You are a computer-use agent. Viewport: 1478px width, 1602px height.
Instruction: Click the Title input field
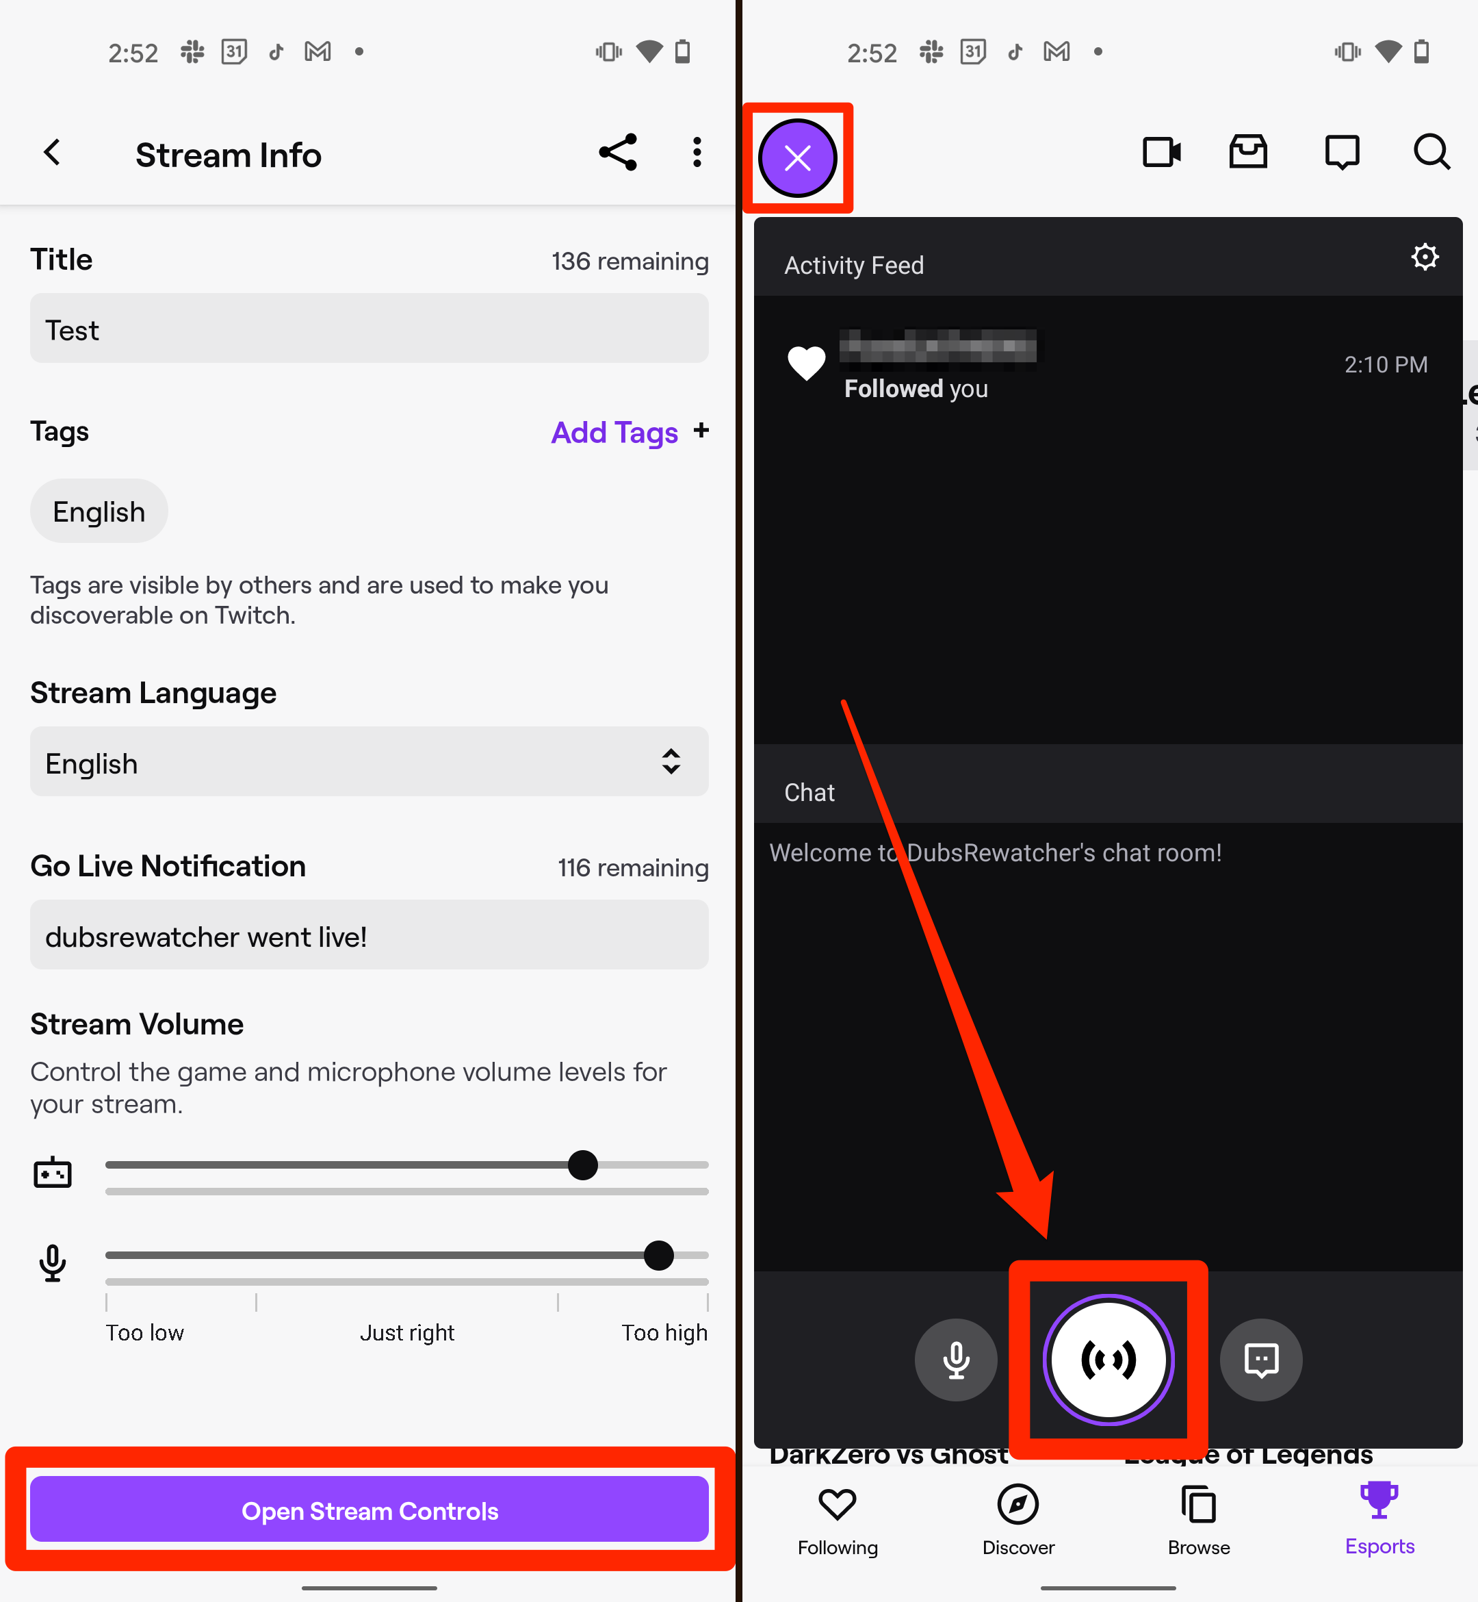tap(368, 329)
